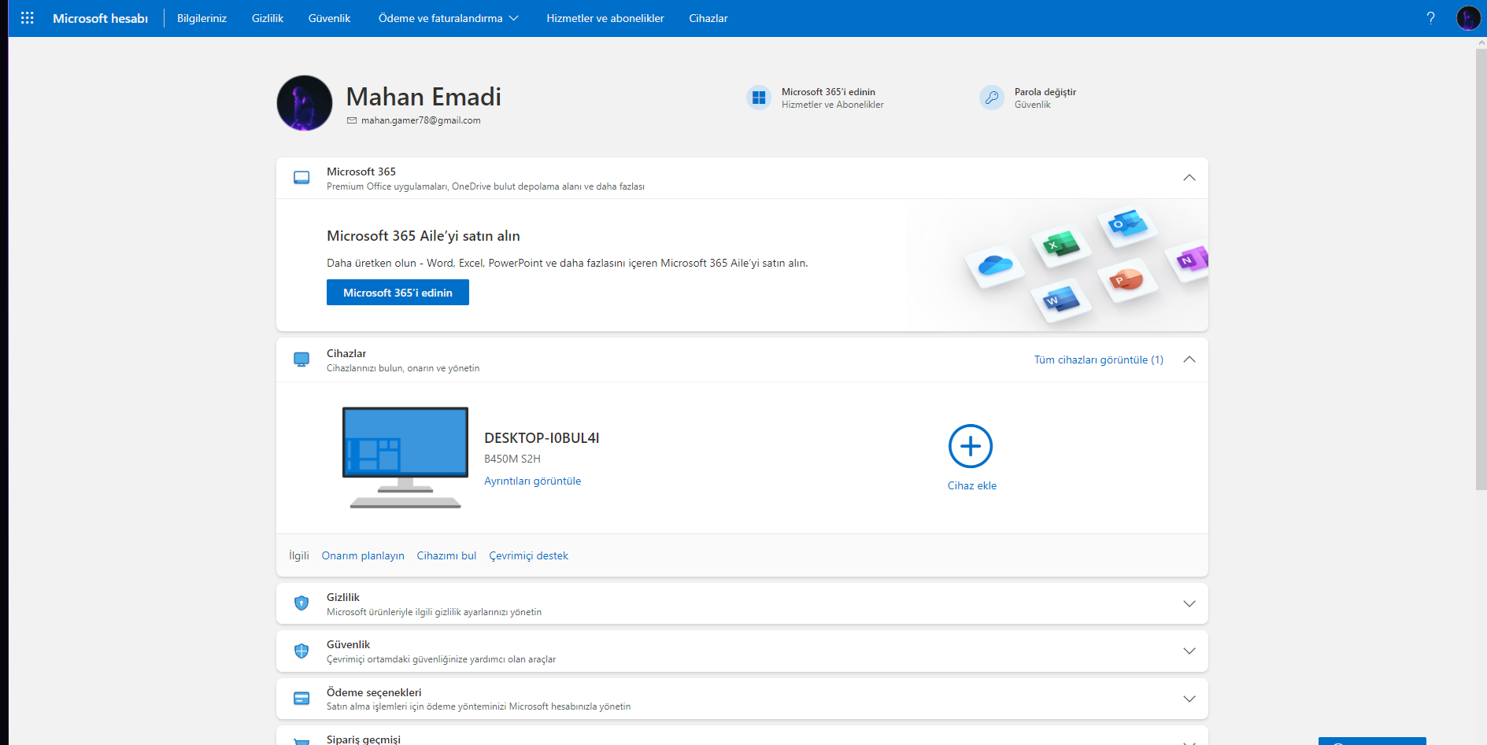This screenshot has width=1487, height=745.
Task: Click the Microsoft hesabı title link
Action: click(100, 18)
